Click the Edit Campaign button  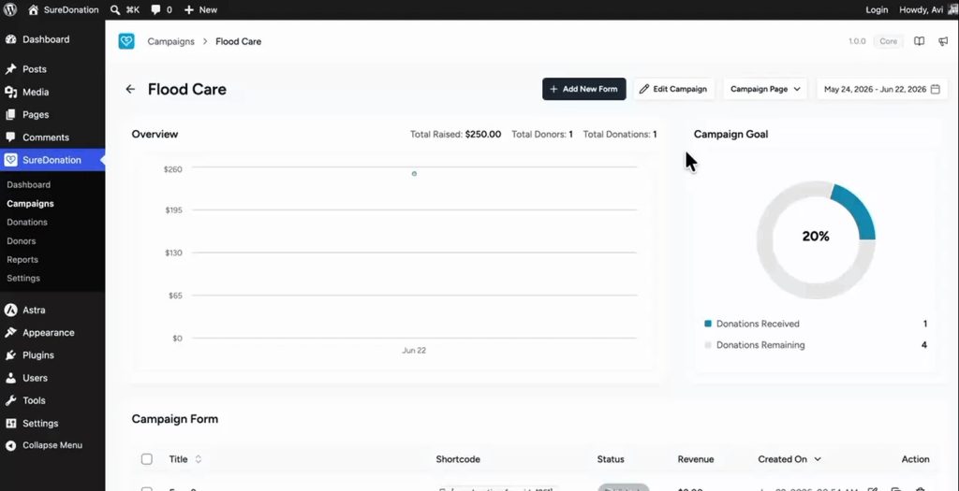tap(673, 89)
